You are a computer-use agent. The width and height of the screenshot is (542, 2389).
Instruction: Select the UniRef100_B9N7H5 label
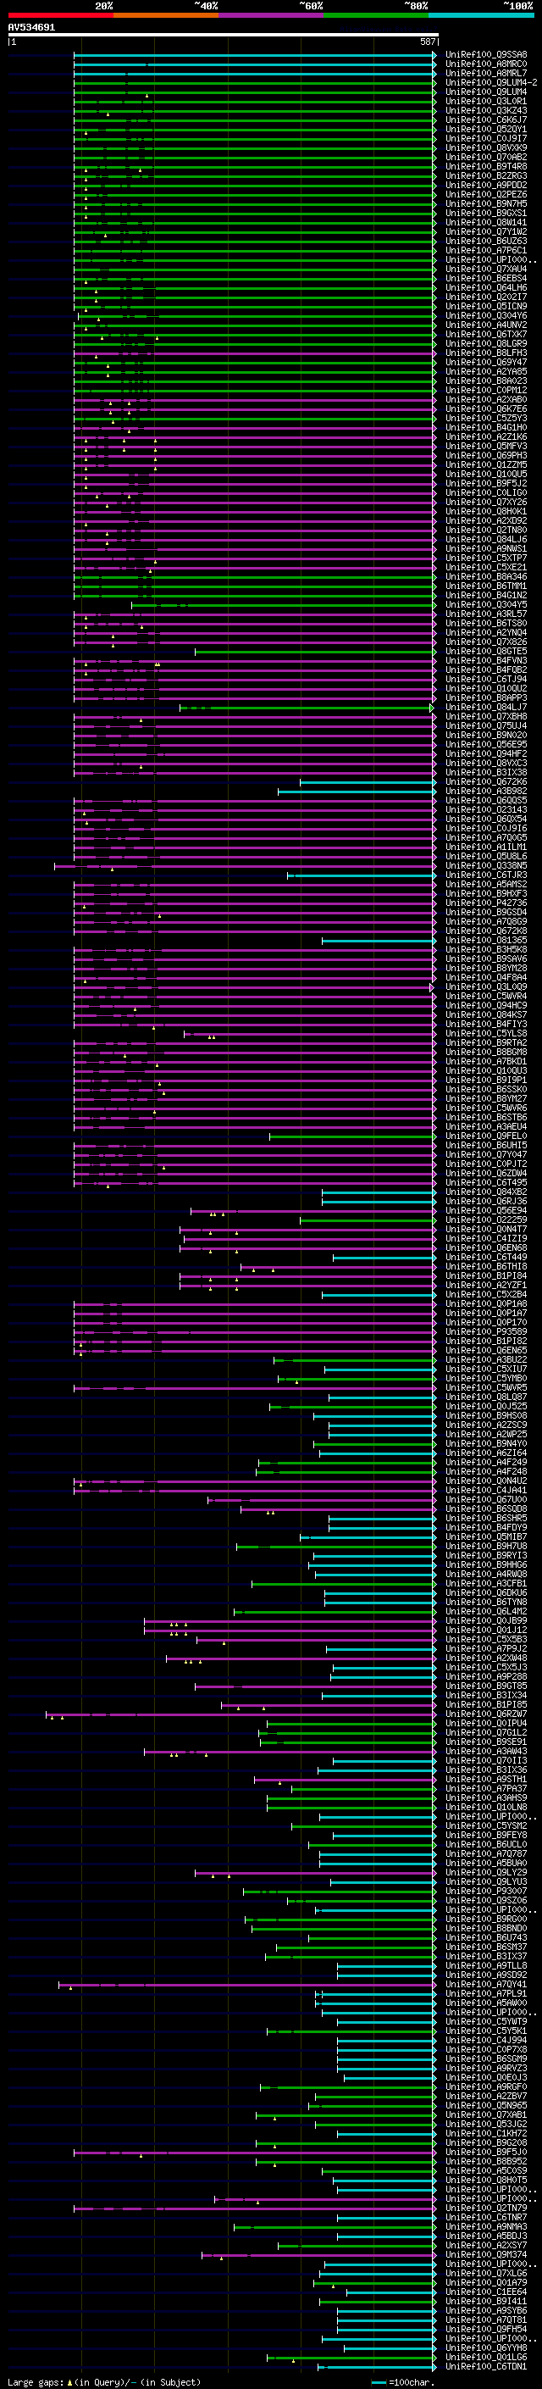[486, 204]
